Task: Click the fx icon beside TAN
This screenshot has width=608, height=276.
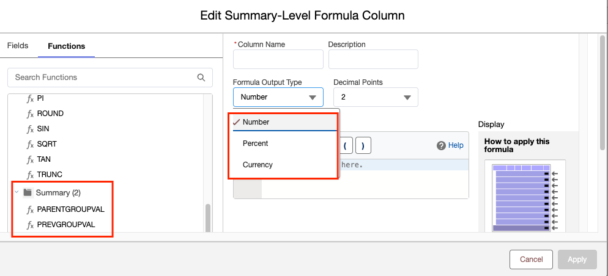Action: 30,159
